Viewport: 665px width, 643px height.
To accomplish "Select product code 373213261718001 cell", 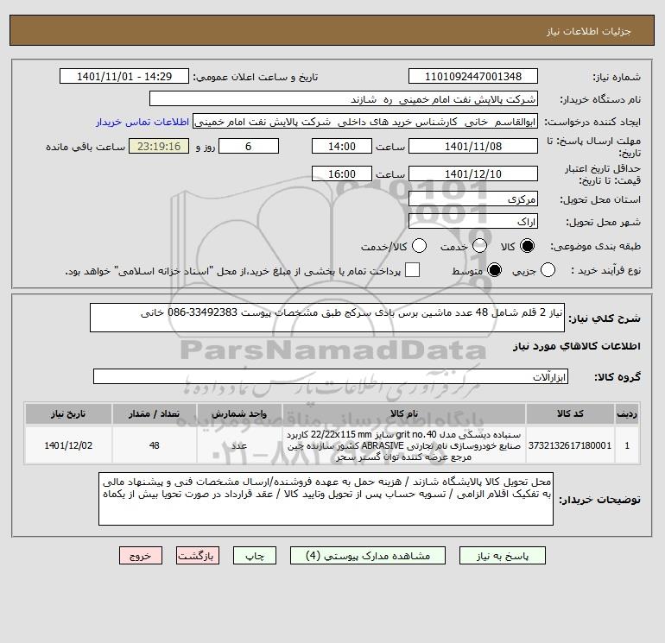I will coord(570,445).
